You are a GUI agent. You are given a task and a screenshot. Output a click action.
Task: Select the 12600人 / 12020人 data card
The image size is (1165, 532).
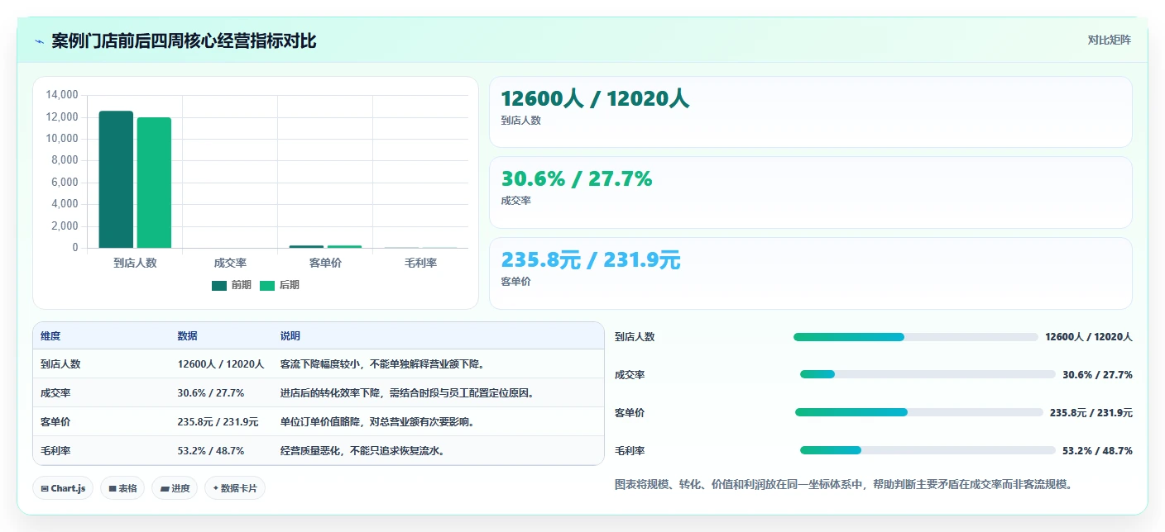pyautogui.click(x=810, y=112)
